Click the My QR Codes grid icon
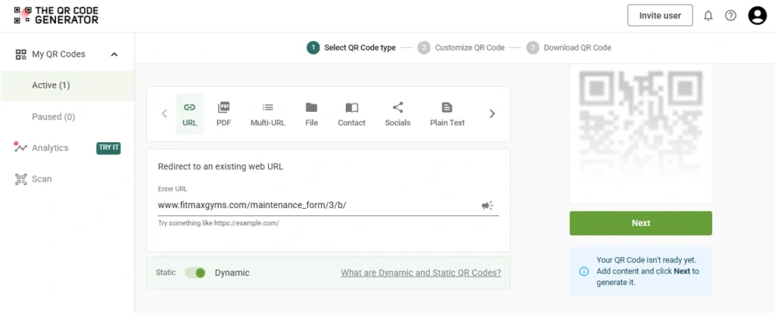Image resolution: width=775 pixels, height=313 pixels. point(20,54)
